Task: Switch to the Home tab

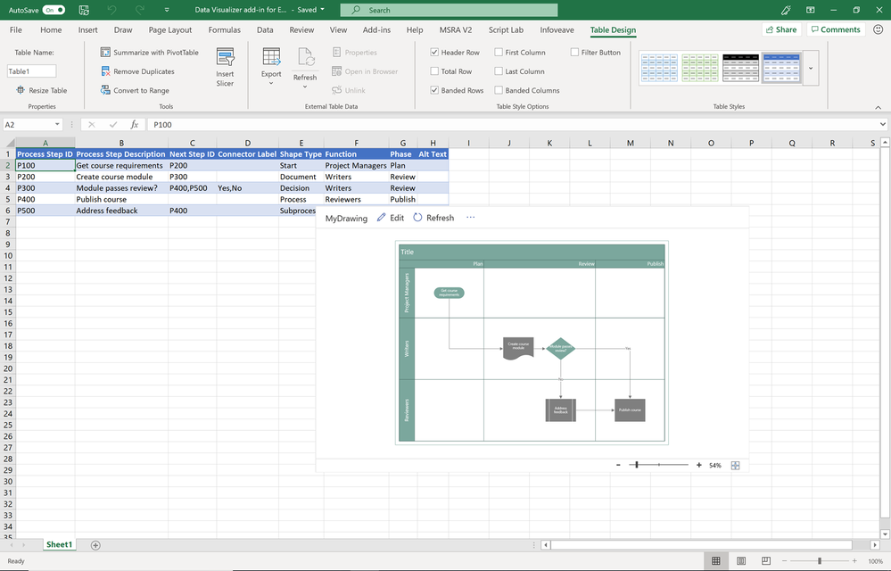Action: (51, 30)
